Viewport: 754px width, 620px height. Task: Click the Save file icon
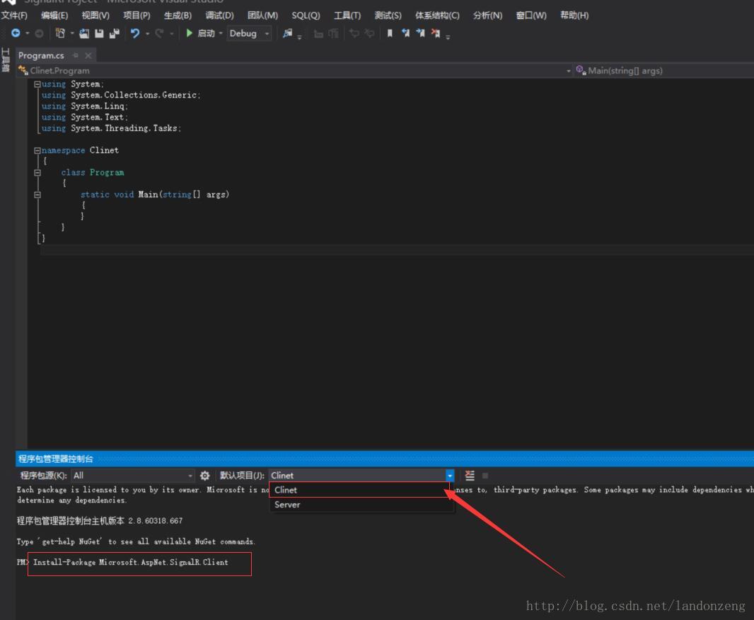click(99, 33)
